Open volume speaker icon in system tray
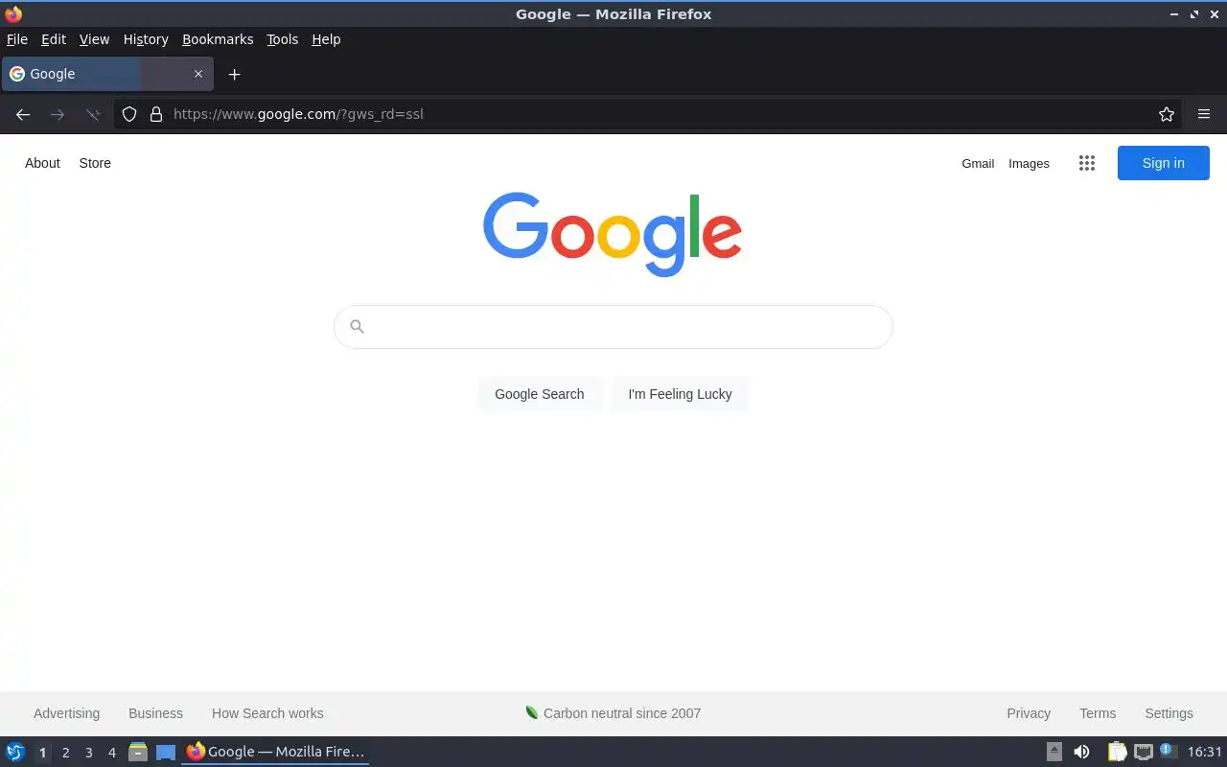 (1081, 752)
